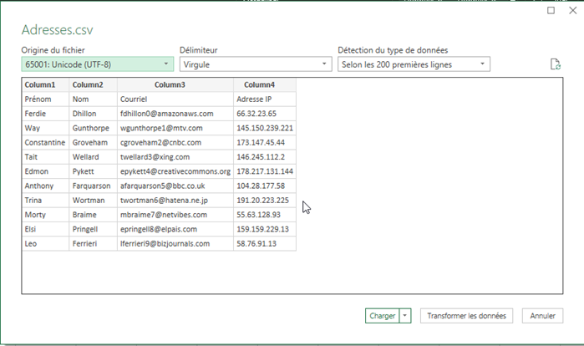Click the Constantine cell
The width and height of the screenshot is (584, 346).
pyautogui.click(x=45, y=143)
